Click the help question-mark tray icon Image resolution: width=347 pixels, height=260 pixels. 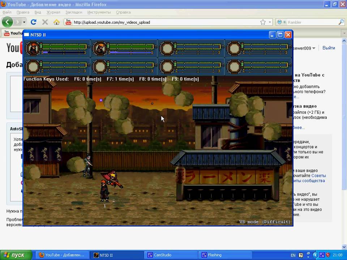point(300,255)
